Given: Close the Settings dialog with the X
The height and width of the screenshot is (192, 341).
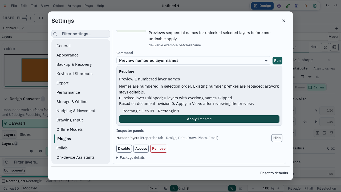Looking at the screenshot, I should [284, 21].
